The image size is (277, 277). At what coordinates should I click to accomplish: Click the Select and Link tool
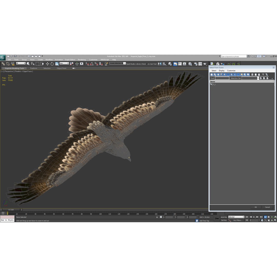click(3, 64)
